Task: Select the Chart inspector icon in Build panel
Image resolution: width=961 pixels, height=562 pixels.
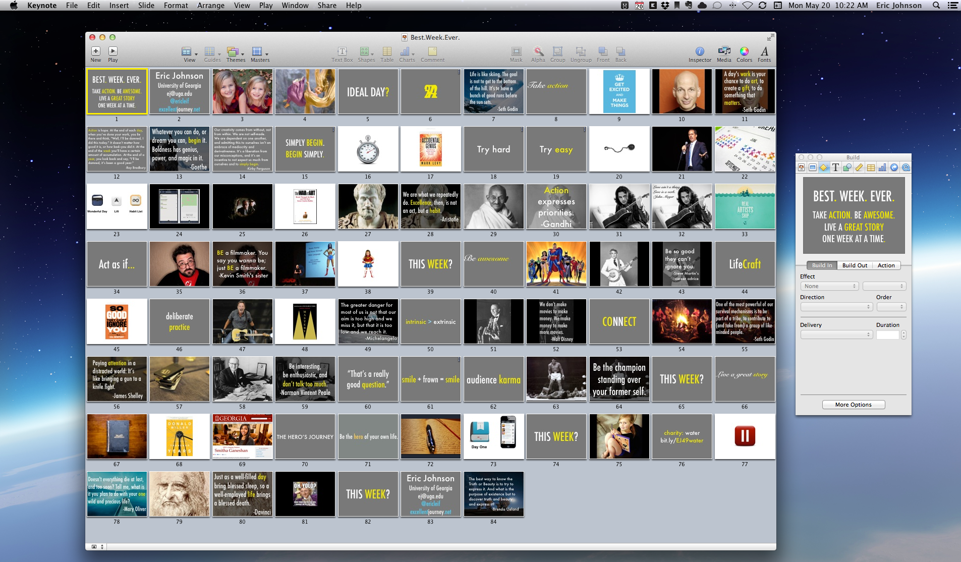Action: click(x=882, y=167)
